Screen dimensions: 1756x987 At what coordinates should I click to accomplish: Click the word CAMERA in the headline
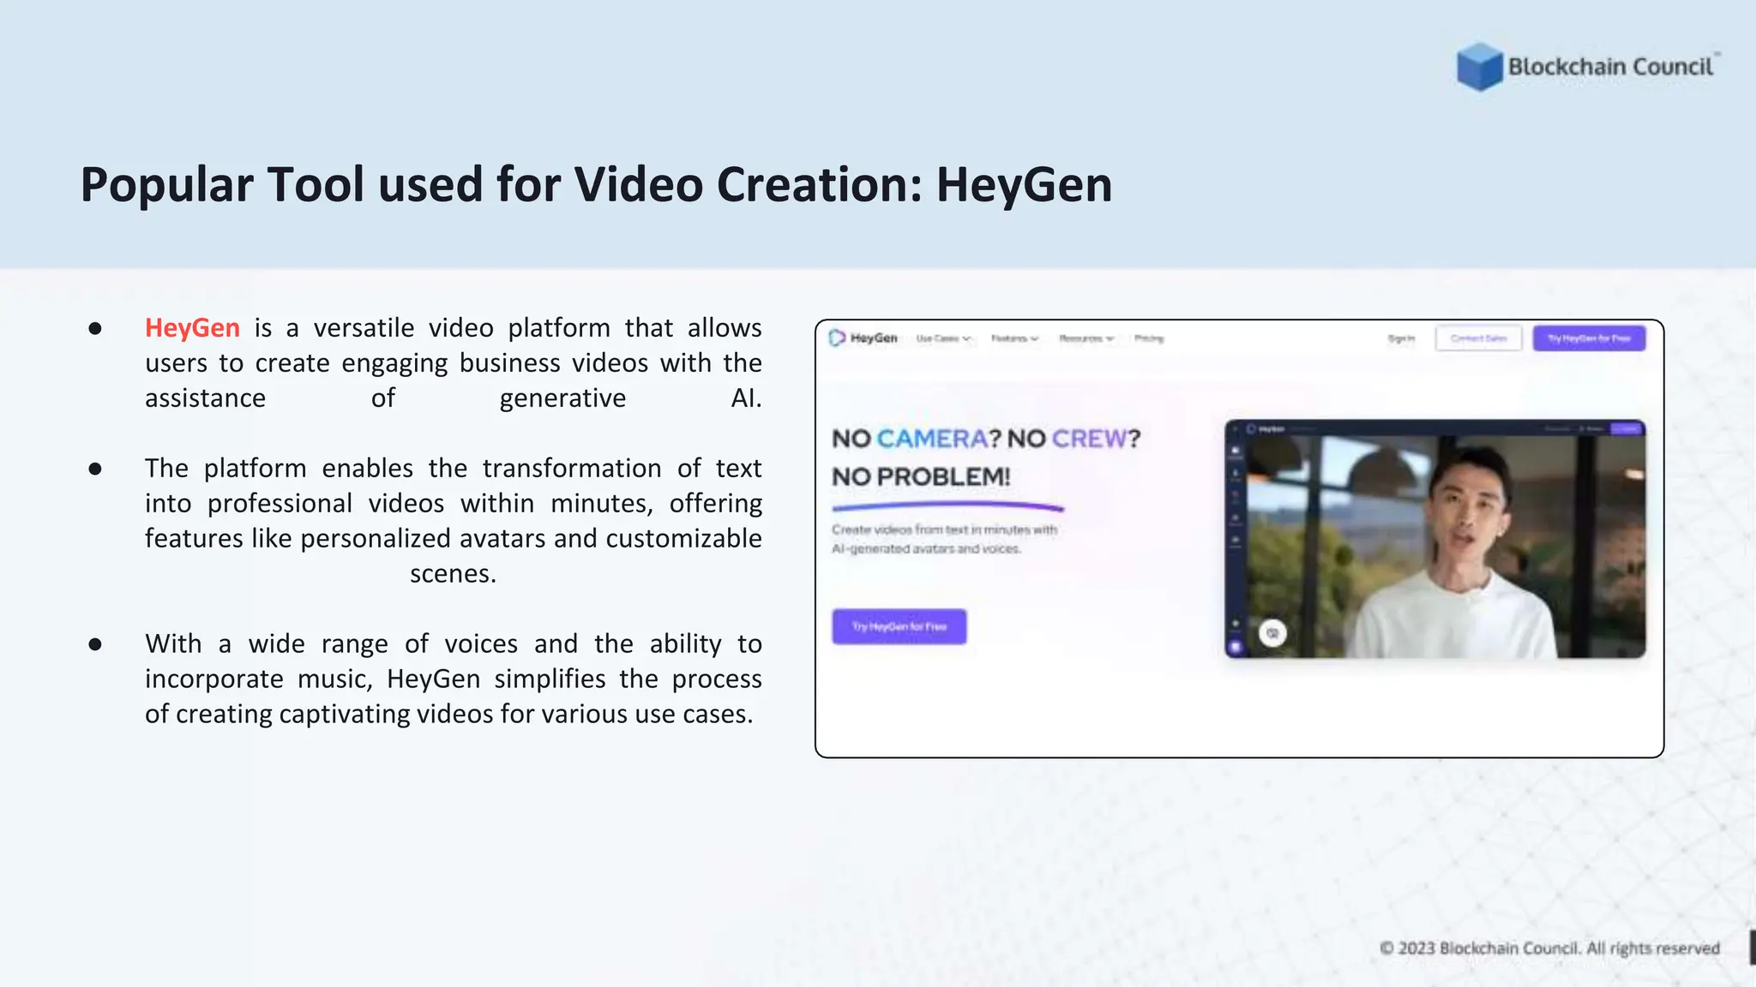[932, 439]
